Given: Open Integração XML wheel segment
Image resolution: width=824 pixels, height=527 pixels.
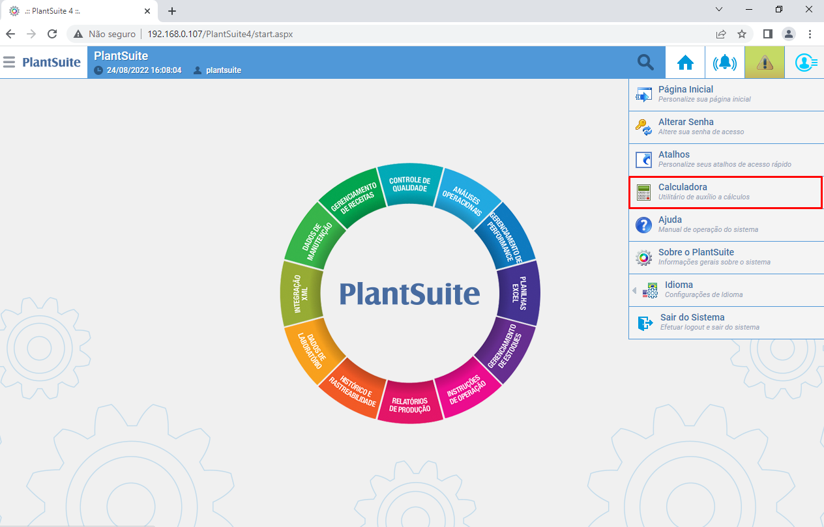Looking at the screenshot, I should click(301, 294).
